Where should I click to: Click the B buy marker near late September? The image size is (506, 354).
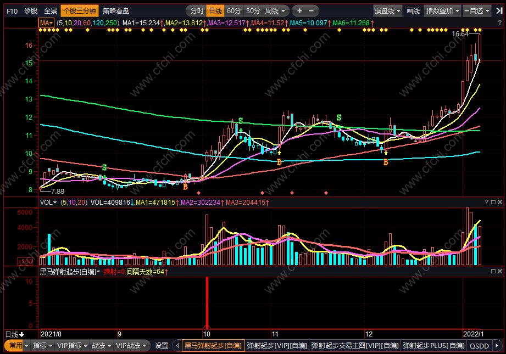(x=185, y=187)
